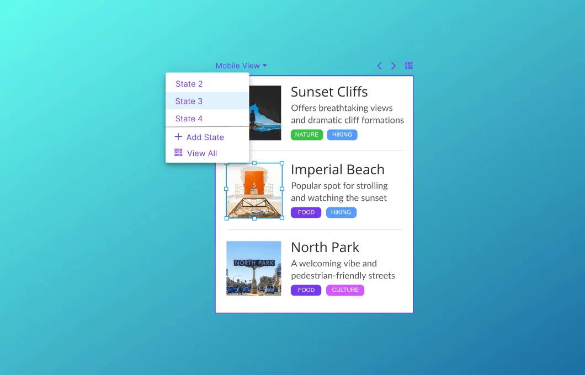Click the previous state left arrow

[x=379, y=66]
